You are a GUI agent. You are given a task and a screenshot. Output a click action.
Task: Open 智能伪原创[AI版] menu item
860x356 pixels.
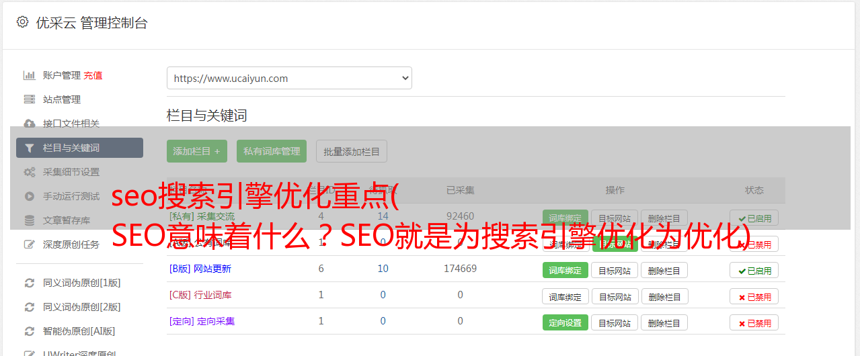[x=79, y=331]
